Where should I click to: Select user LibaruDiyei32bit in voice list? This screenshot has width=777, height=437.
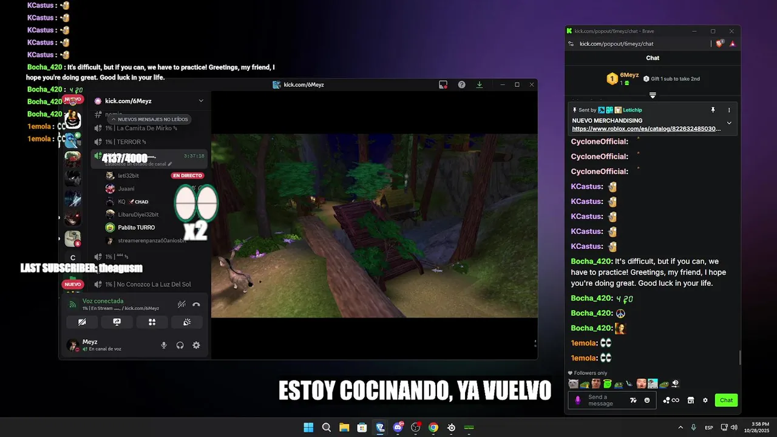(138, 215)
